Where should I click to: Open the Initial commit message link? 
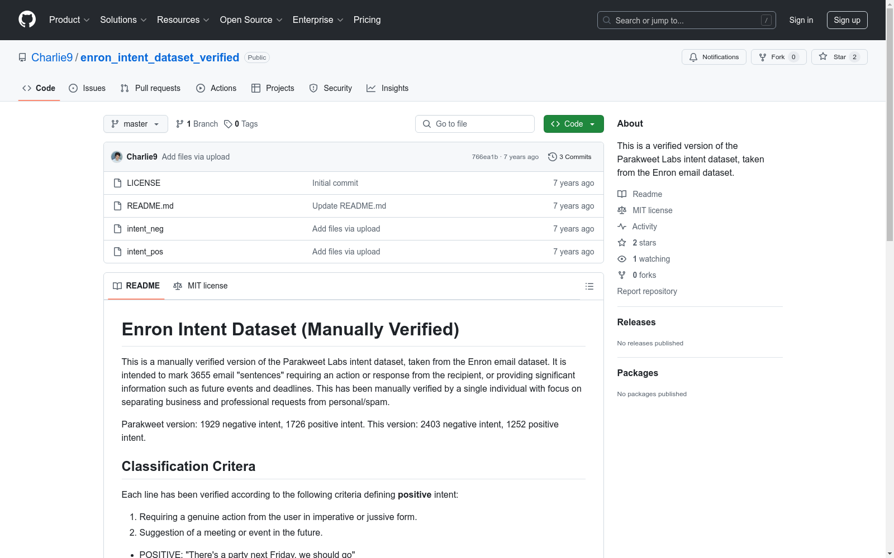(335, 183)
